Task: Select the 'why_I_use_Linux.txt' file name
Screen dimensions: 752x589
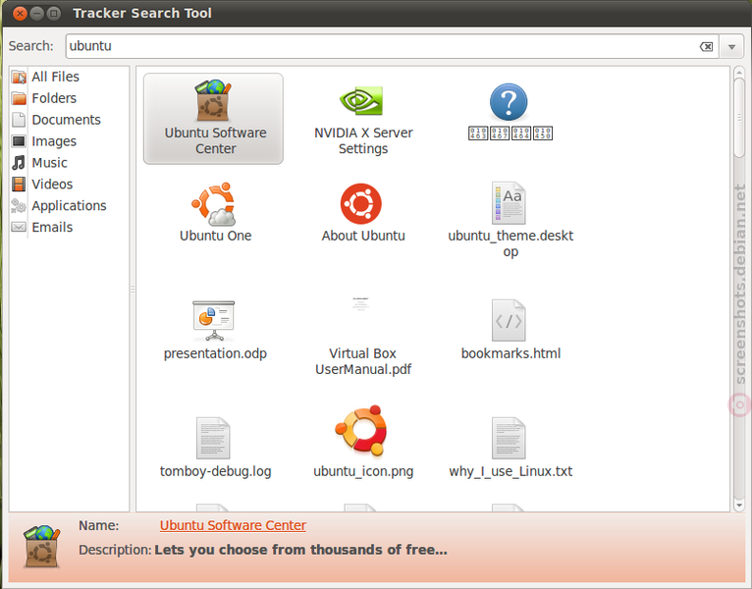Action: point(510,471)
